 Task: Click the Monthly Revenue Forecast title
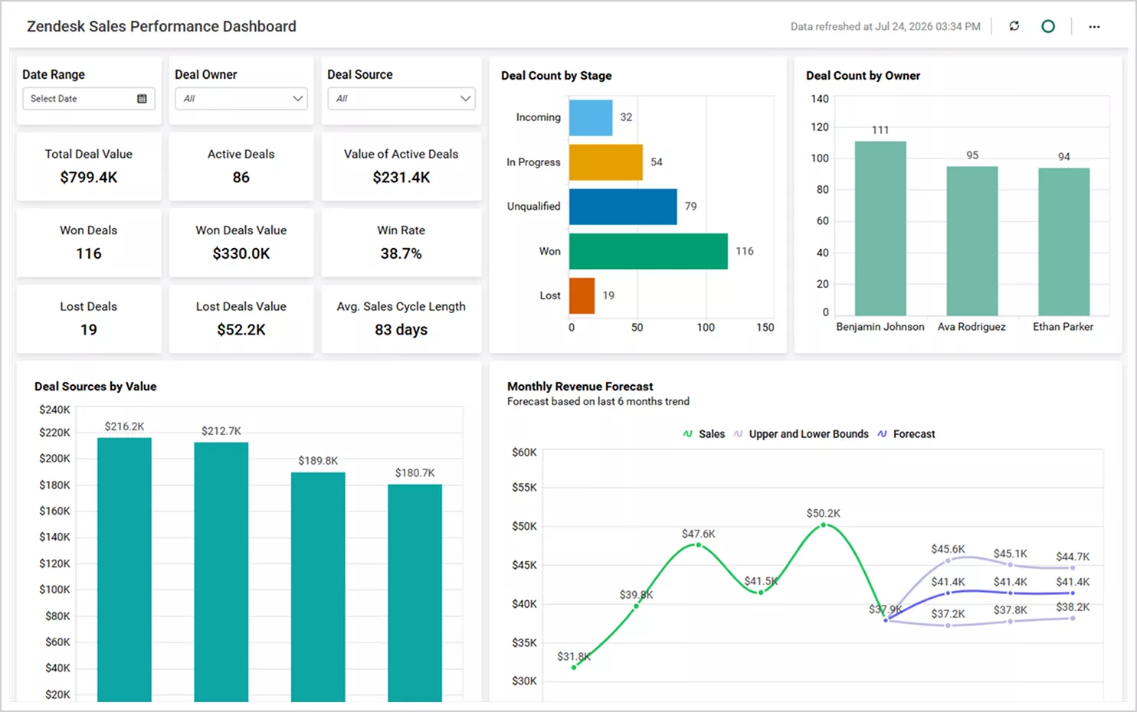pos(580,387)
